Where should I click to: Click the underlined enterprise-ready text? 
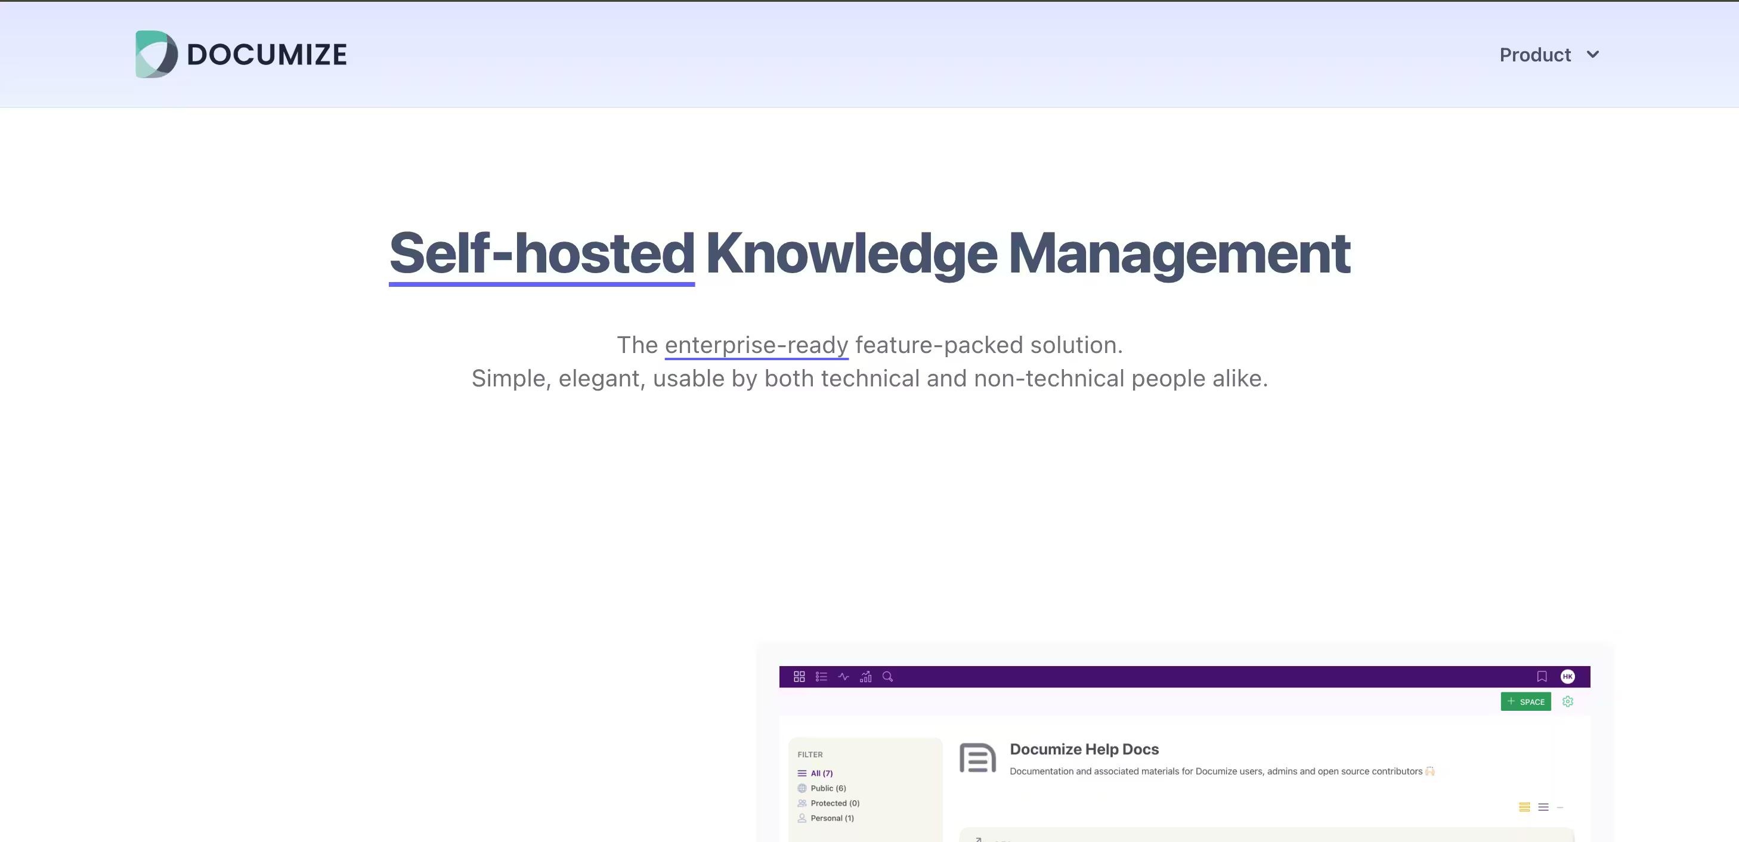pyautogui.click(x=756, y=345)
